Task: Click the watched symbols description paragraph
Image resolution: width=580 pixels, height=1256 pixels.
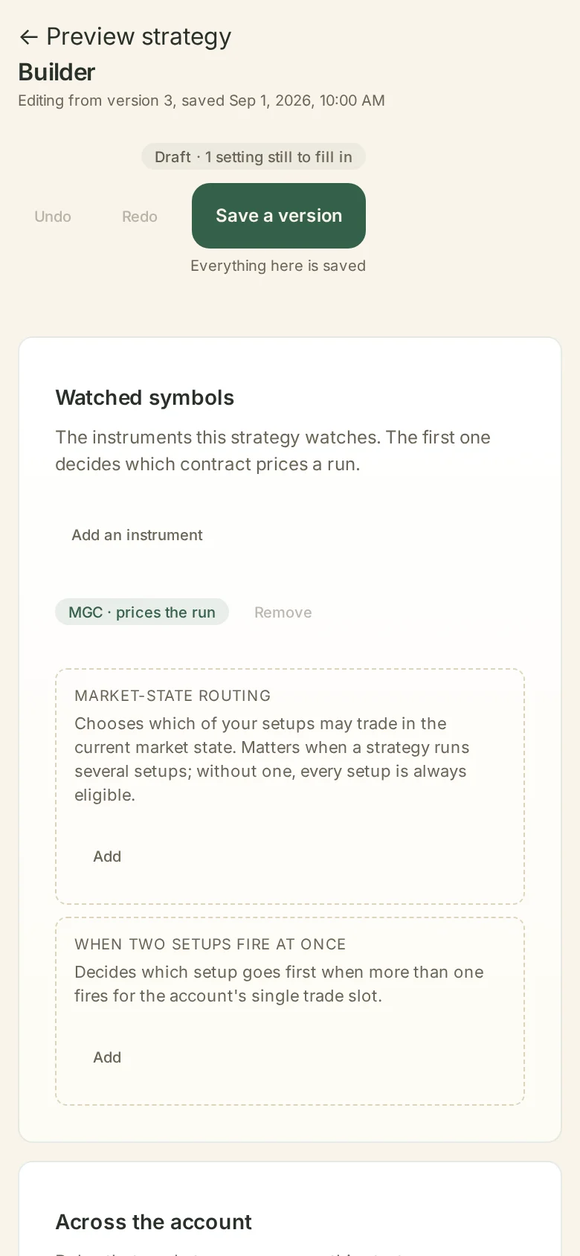Action: pos(273,451)
